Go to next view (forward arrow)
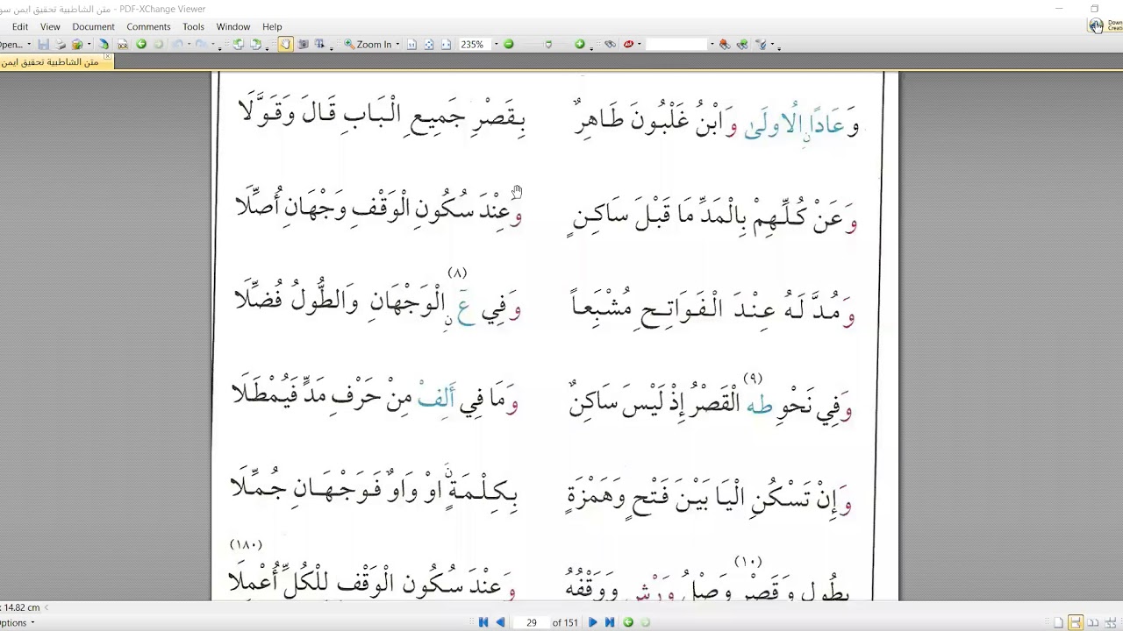The height and width of the screenshot is (631, 1123). [159, 44]
